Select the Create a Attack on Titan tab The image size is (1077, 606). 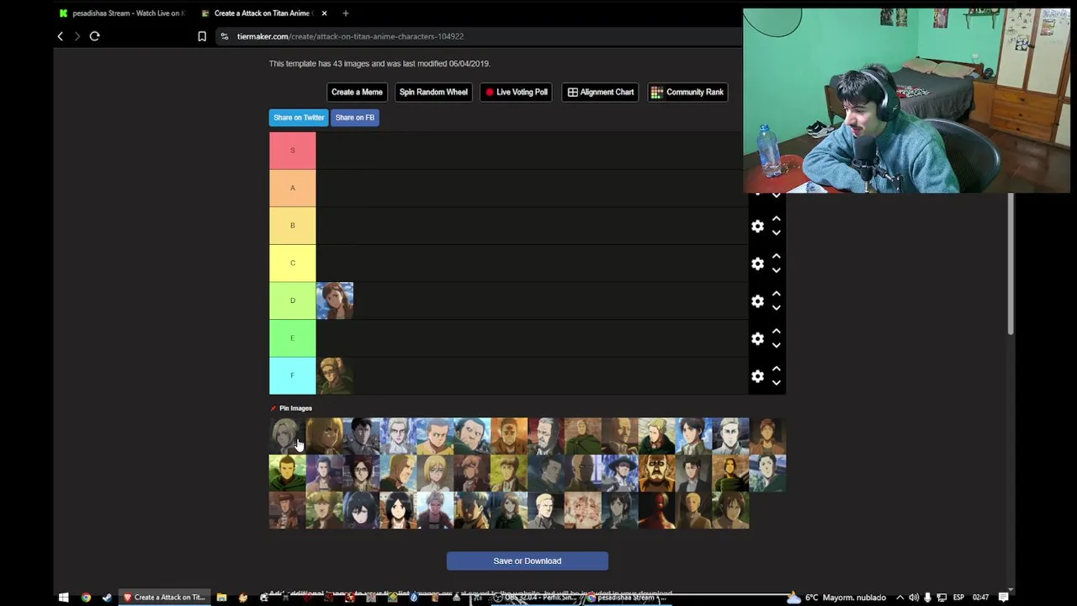coord(256,13)
